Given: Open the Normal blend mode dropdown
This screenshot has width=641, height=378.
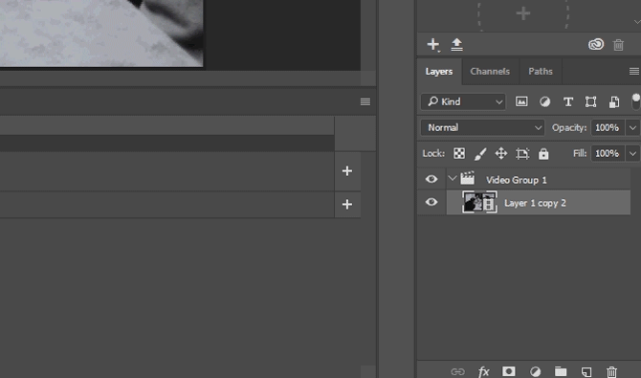Looking at the screenshot, I should click(482, 127).
